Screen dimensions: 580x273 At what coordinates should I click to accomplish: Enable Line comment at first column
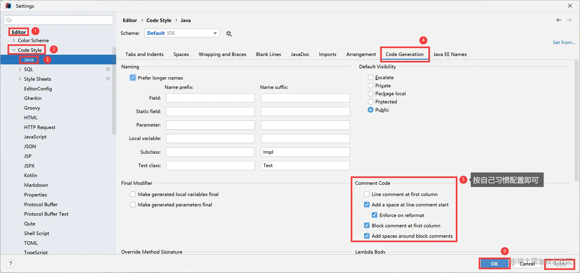pyautogui.click(x=367, y=194)
